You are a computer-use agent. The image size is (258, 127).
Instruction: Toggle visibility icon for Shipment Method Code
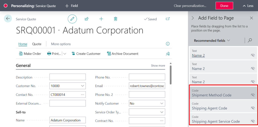pyautogui.click(x=253, y=95)
